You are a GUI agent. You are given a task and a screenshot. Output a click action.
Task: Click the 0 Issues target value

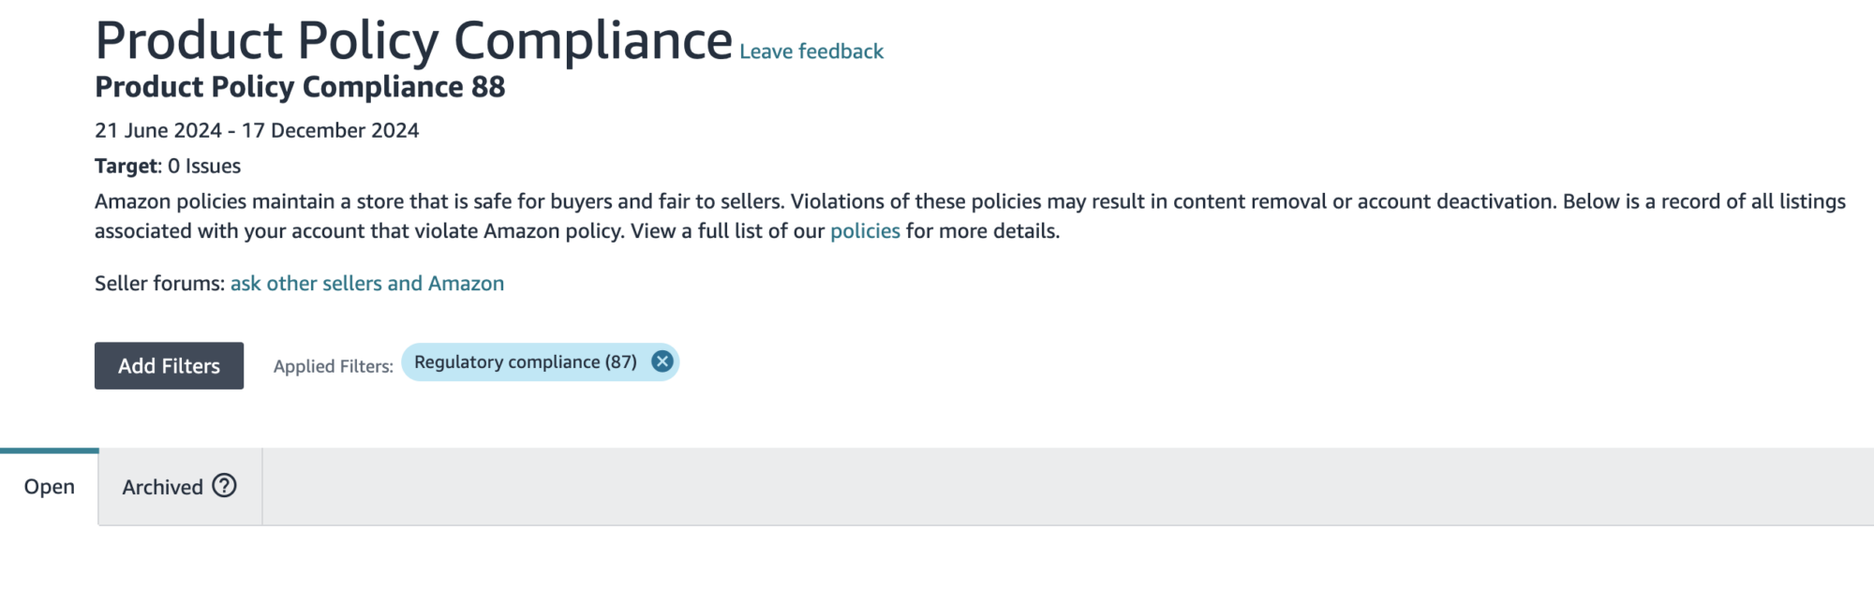[204, 167]
